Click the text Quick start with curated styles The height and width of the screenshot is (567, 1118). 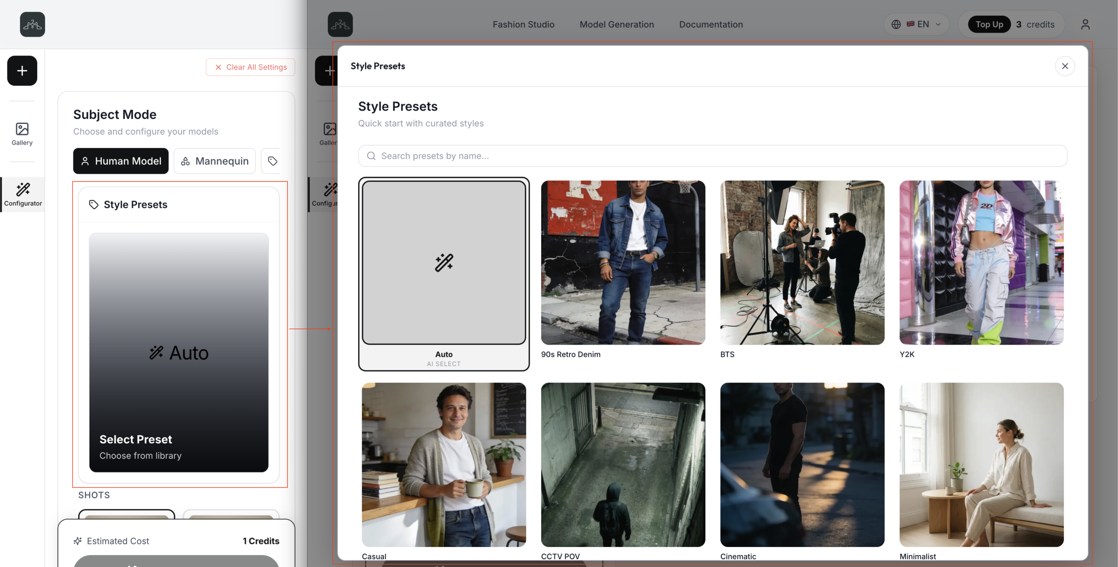(x=421, y=124)
